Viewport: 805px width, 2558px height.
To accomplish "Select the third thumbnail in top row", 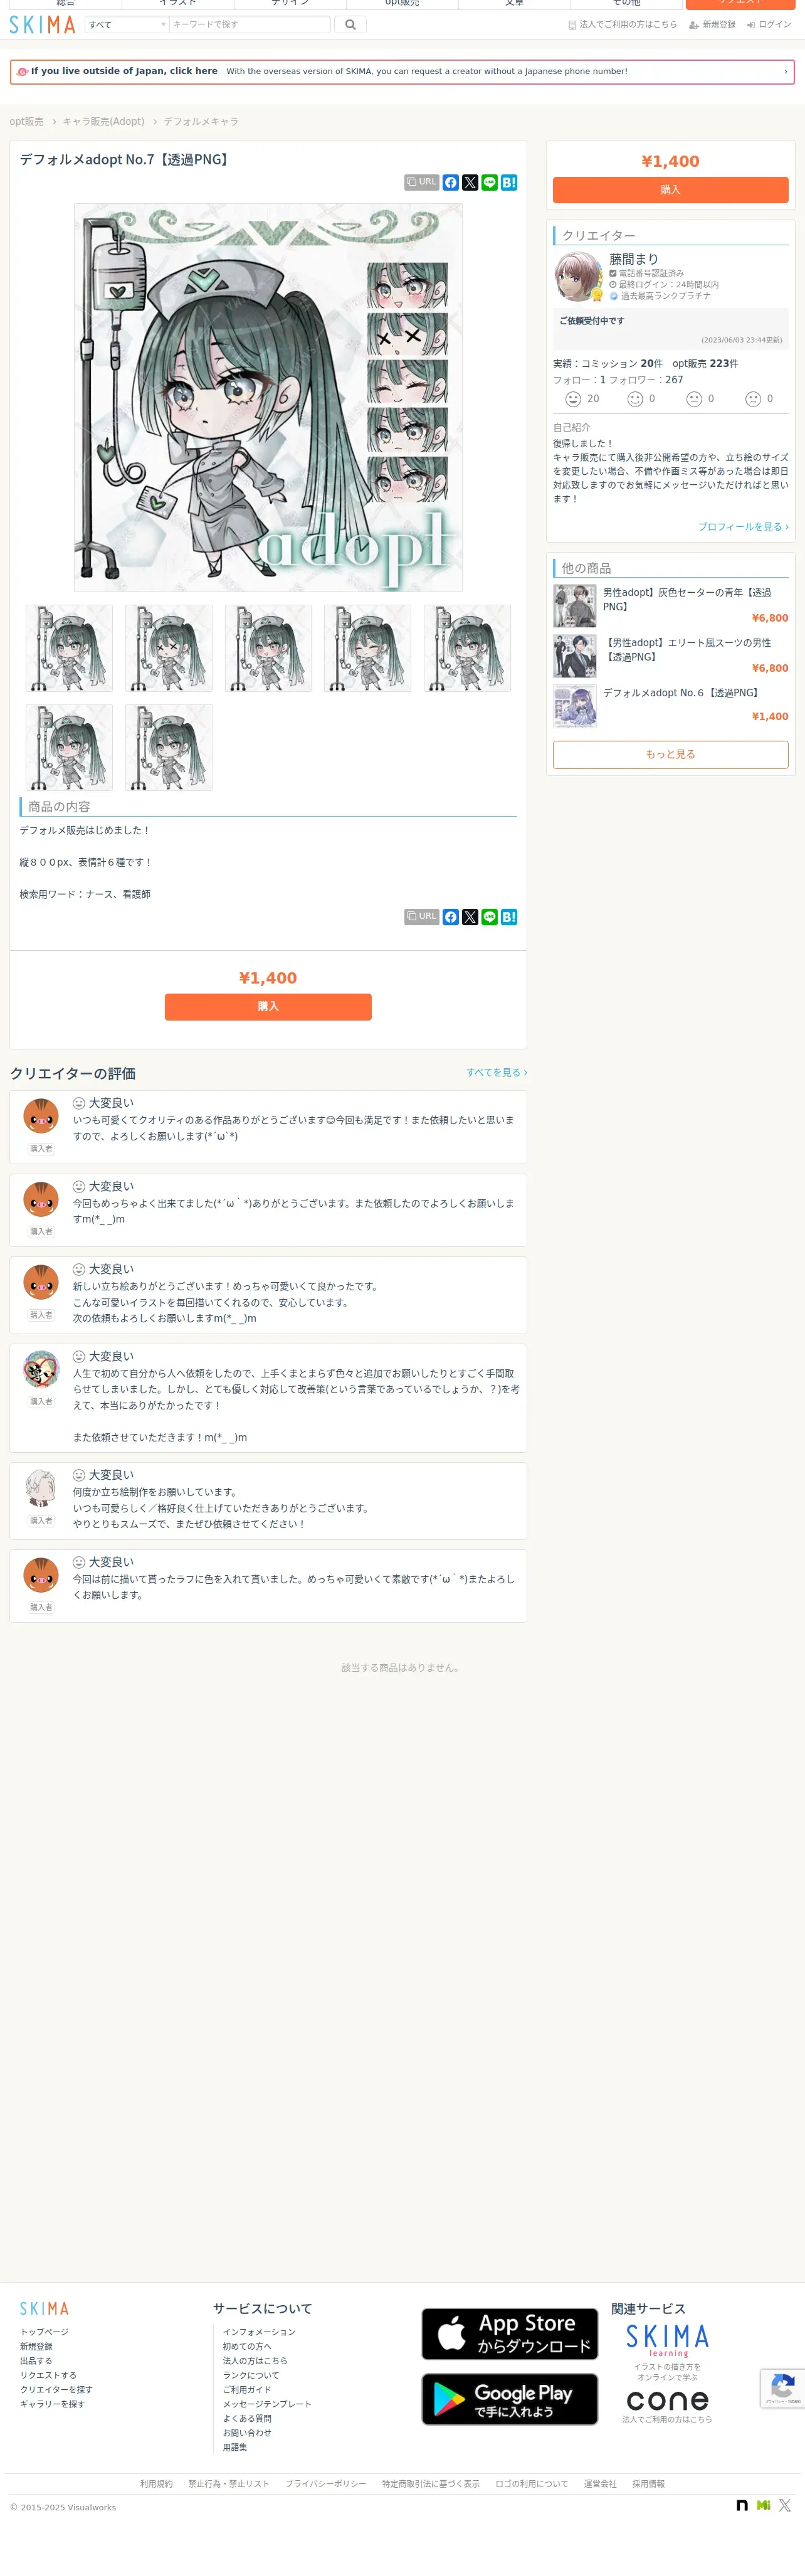I will (x=268, y=649).
